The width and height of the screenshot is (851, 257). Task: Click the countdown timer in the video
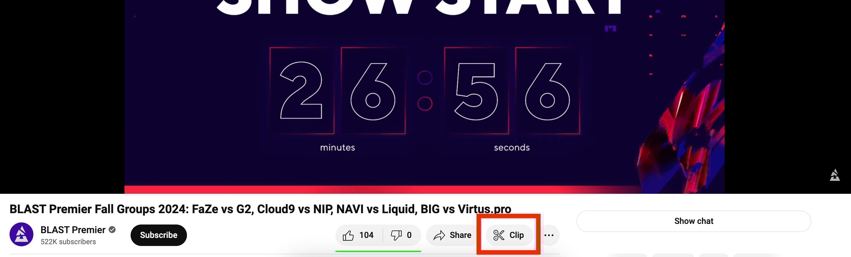pyautogui.click(x=425, y=91)
